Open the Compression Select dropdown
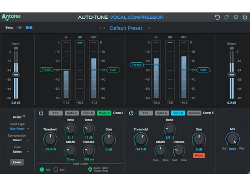This screenshot has width=250, height=187. point(21,140)
